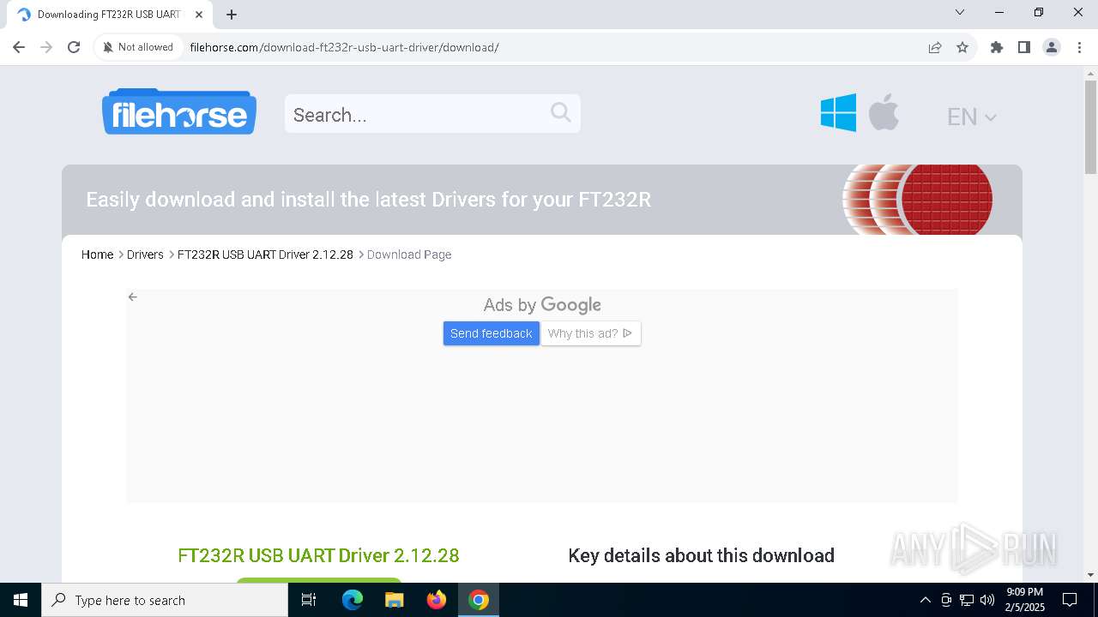Screen dimensions: 1098x617
Task: Open FT232R USB UART Driver 2.12.28 breadcrumb
Action: click(265, 255)
